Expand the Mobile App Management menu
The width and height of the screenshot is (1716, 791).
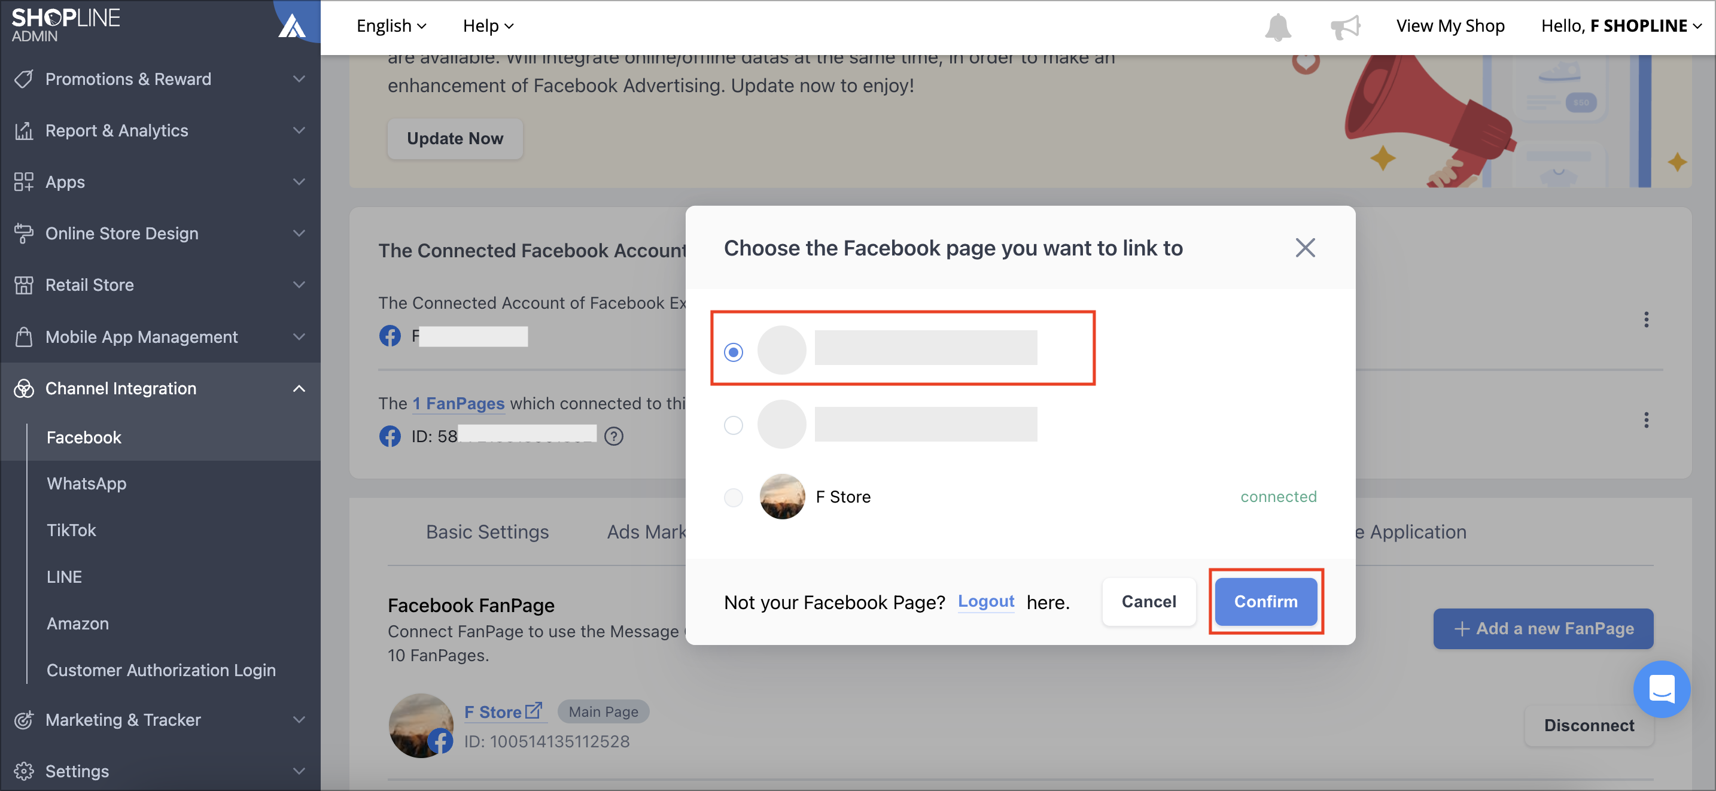pos(299,336)
